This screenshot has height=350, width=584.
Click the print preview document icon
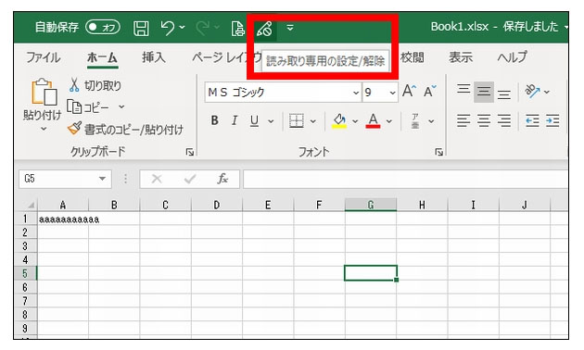tap(237, 29)
